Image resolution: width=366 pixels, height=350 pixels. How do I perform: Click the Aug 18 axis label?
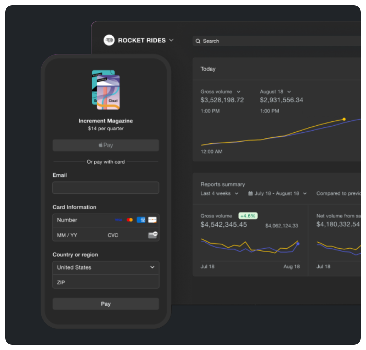coord(291,266)
